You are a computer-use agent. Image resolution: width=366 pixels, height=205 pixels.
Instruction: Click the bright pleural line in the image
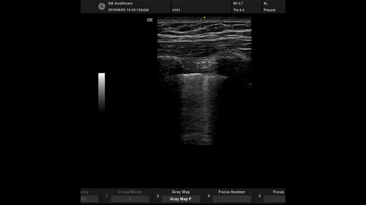click(x=202, y=75)
